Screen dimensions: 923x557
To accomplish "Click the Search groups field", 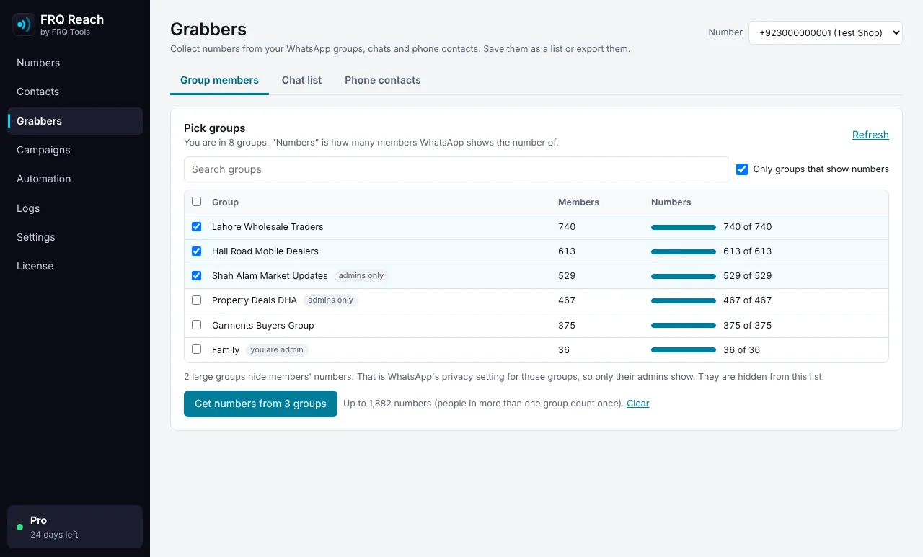I will (457, 169).
